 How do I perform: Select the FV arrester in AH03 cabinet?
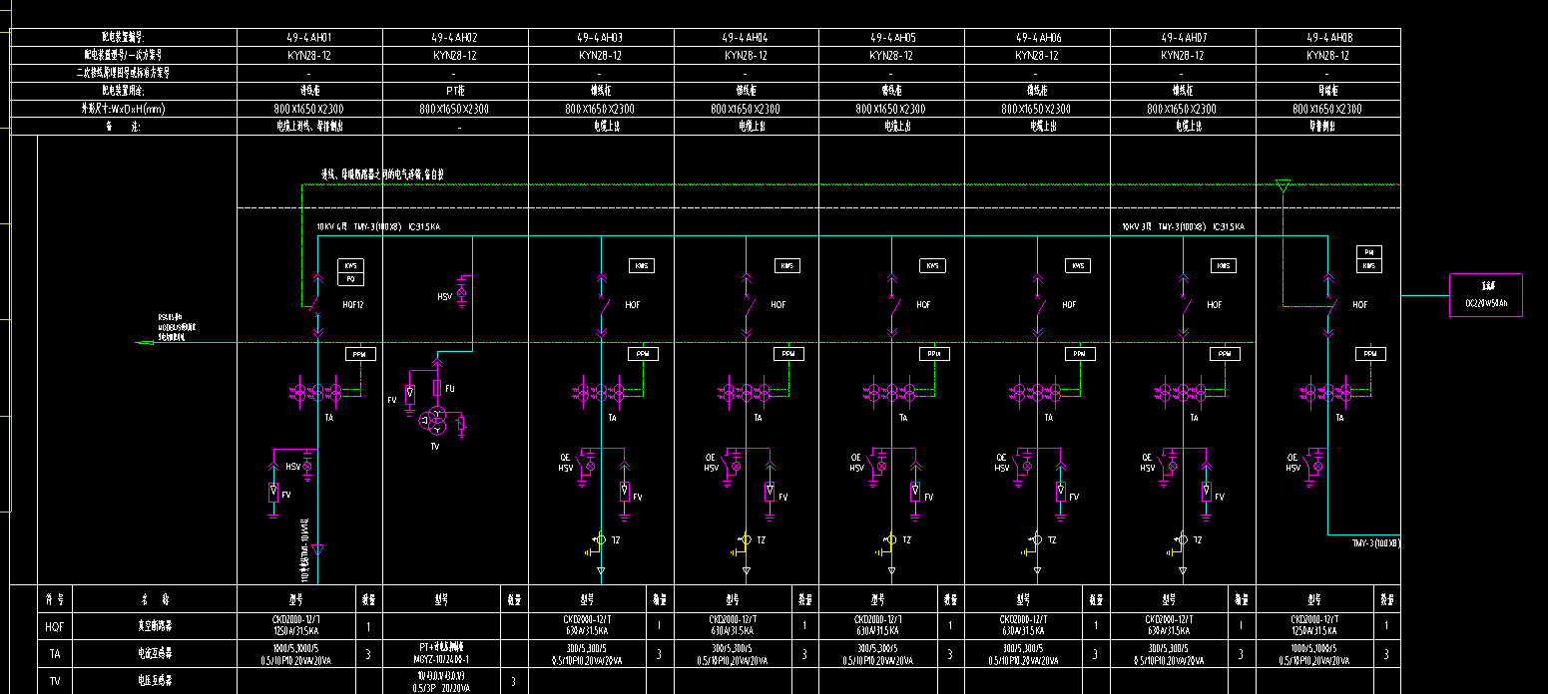pyautogui.click(x=625, y=493)
